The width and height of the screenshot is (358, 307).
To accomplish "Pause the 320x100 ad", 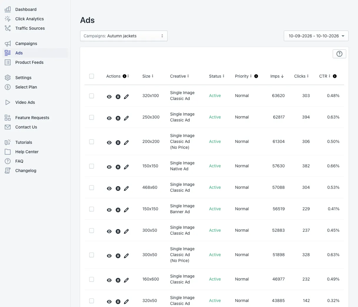I will click(118, 97).
